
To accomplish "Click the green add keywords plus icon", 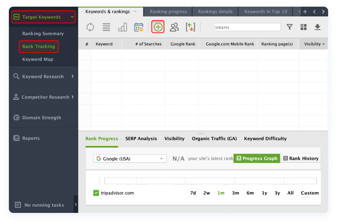I will [x=158, y=27].
